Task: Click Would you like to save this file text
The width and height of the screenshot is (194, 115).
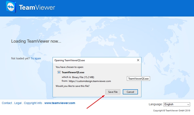Action: coord(72,86)
